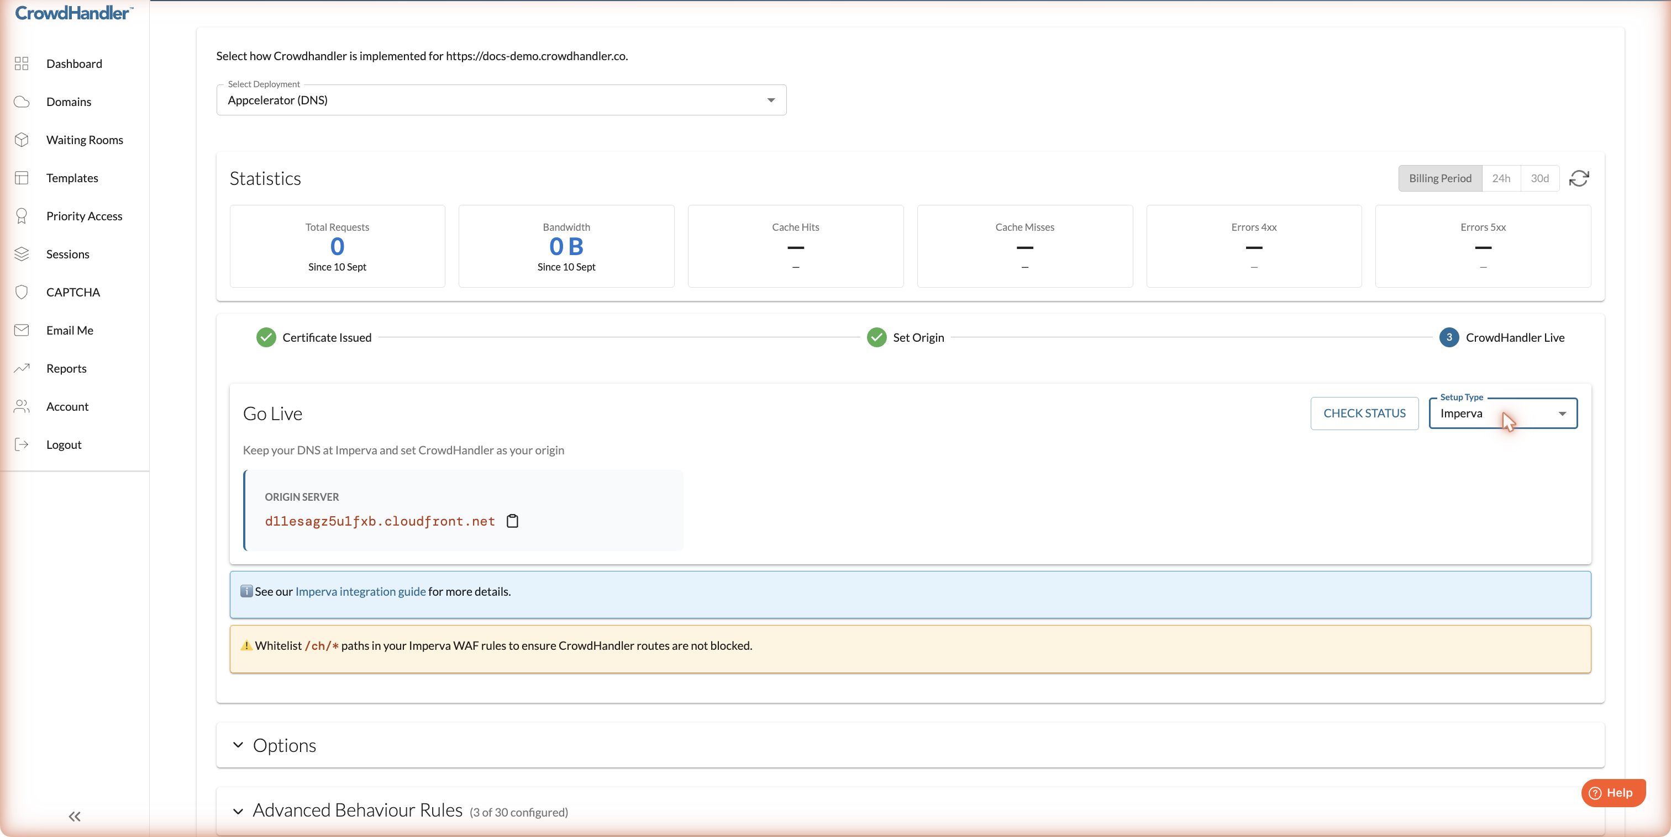Open Waiting Rooms section

(x=85, y=140)
